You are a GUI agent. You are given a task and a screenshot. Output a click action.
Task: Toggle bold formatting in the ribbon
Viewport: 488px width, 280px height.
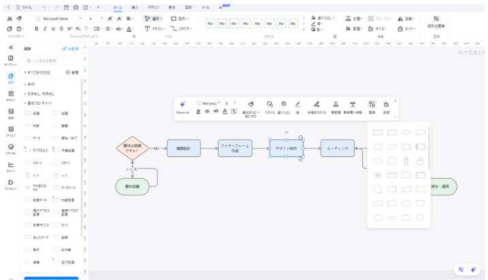tap(37, 29)
